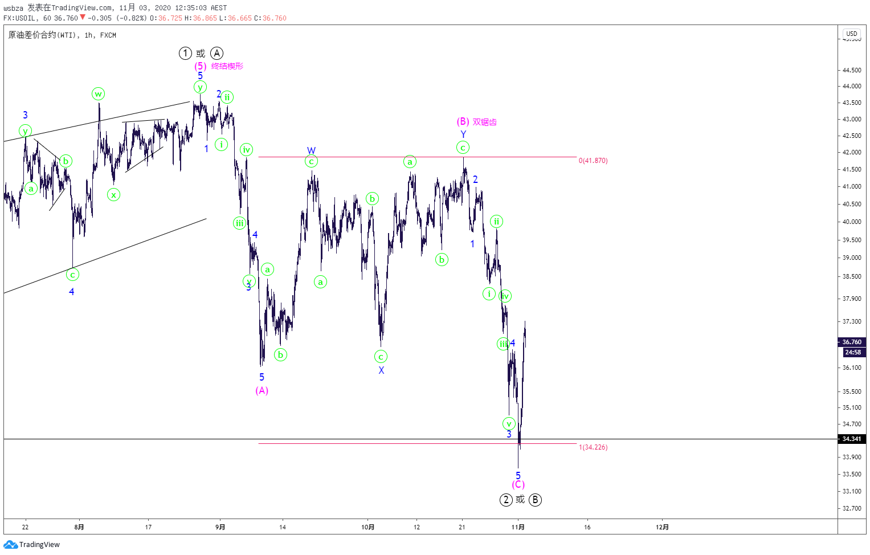The width and height of the screenshot is (870, 555).
Task: Click the 44.500 price axis value
Action: [852, 71]
